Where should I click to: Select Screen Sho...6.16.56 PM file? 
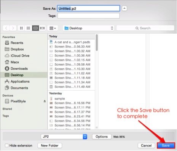coord(71,103)
